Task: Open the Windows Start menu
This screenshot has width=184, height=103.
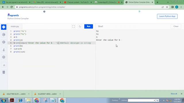Action: (3, 100)
